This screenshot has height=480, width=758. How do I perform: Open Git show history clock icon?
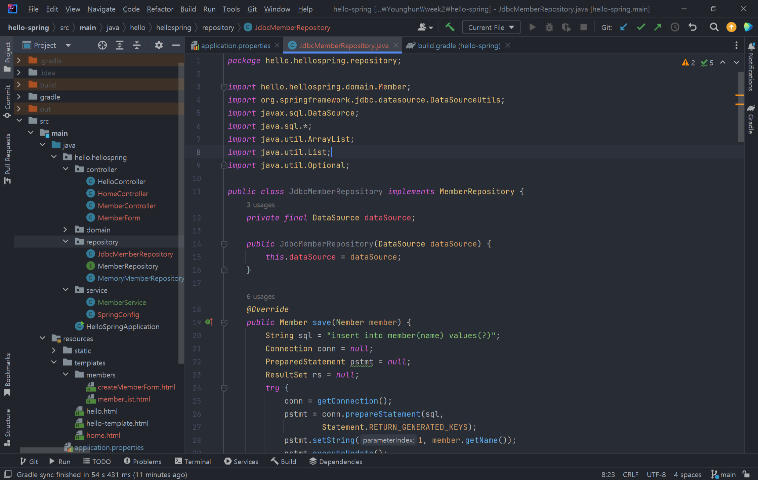675,27
